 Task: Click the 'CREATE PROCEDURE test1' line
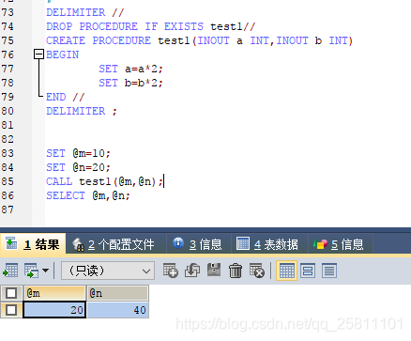tap(200, 40)
